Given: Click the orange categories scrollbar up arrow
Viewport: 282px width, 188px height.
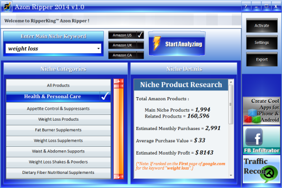Looking at the screenshot, I should tap(119, 81).
